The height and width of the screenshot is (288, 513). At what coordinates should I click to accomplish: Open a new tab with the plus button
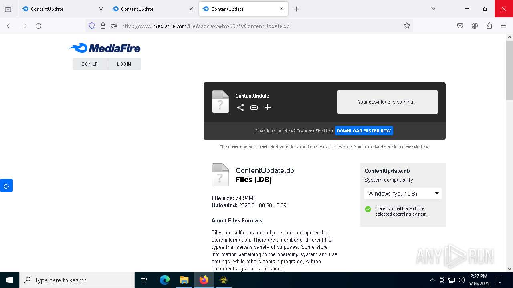[x=297, y=9]
